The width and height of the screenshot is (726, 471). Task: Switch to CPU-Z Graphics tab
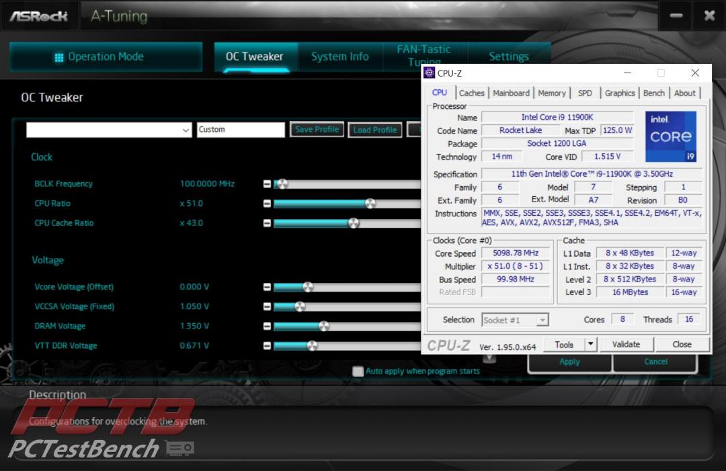click(x=620, y=93)
